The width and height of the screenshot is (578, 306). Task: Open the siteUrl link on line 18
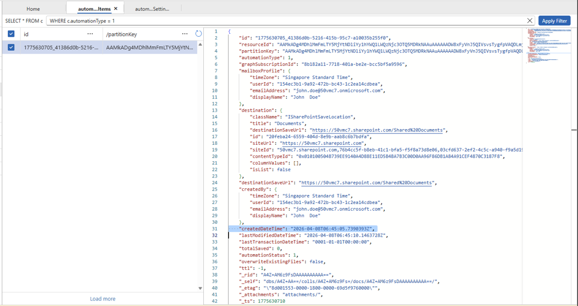(322, 143)
